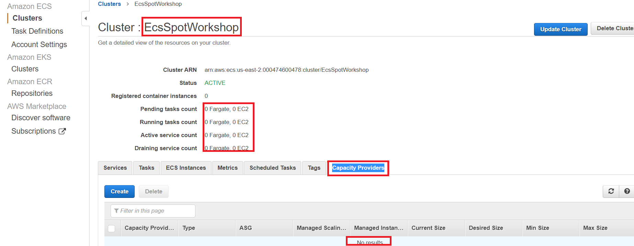
Task: Click the ACTIVE status text
Action: click(x=215, y=83)
